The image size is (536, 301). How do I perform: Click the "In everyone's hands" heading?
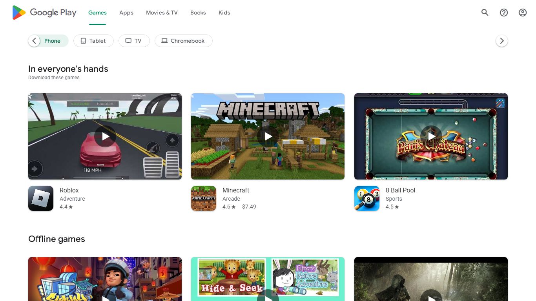(68, 69)
